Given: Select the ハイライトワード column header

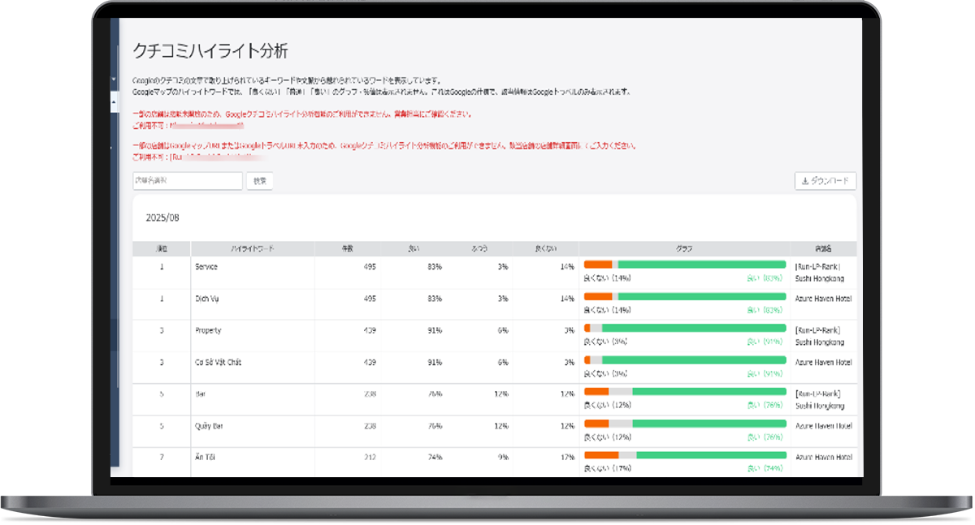Looking at the screenshot, I should (x=252, y=248).
